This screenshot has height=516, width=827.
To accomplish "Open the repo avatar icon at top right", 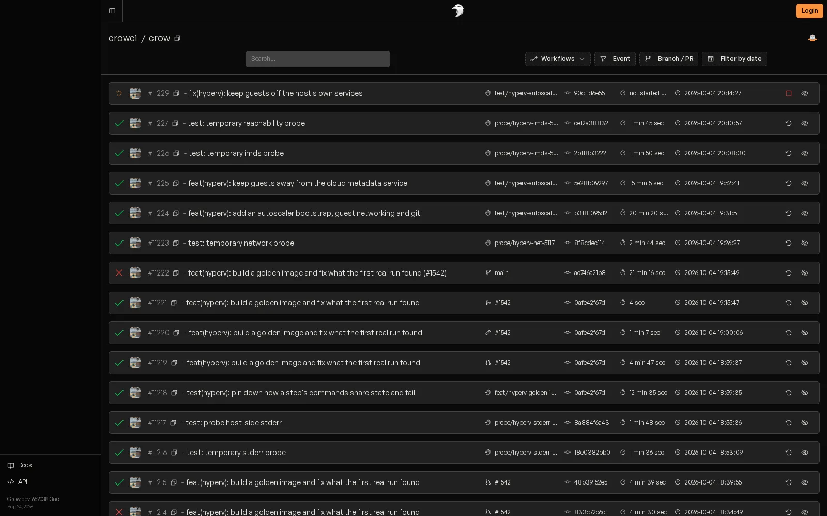I will click(813, 38).
